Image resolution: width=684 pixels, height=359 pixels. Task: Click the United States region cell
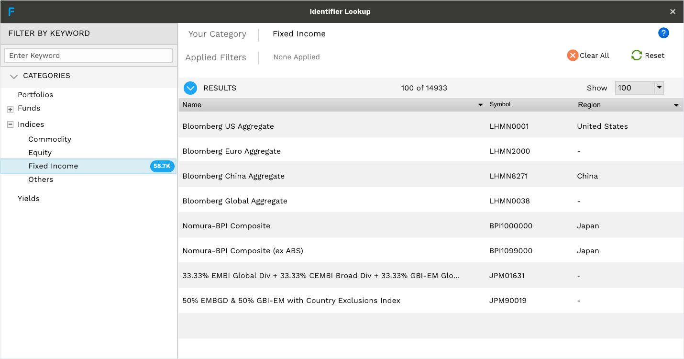coord(602,126)
